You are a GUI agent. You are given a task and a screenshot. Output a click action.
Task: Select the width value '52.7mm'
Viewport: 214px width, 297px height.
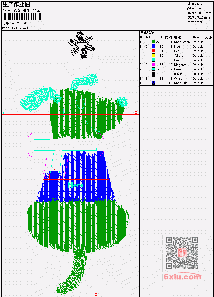tap(203, 18)
